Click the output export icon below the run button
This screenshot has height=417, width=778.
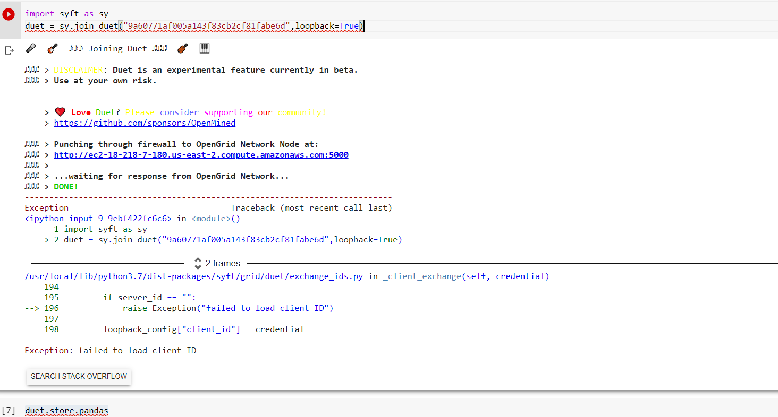9,50
